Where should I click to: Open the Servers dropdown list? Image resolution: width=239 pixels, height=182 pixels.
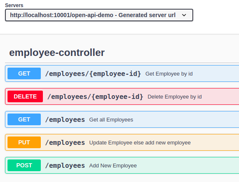(x=99, y=15)
